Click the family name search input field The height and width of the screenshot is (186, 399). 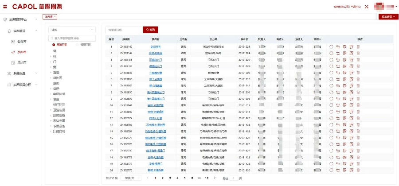click(x=123, y=30)
